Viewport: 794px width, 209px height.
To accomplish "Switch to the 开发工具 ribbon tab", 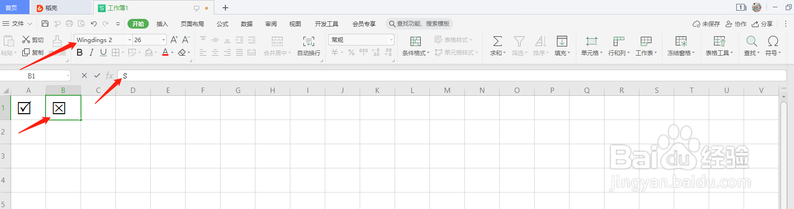I will [327, 24].
